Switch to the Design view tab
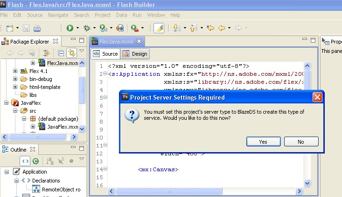The height and width of the screenshot is (197, 342). click(135, 54)
